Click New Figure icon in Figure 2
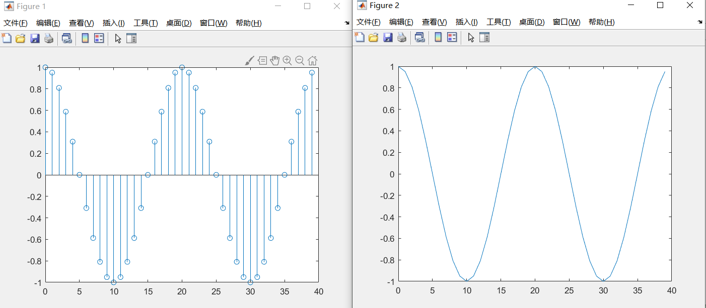The image size is (706, 308). 360,37
